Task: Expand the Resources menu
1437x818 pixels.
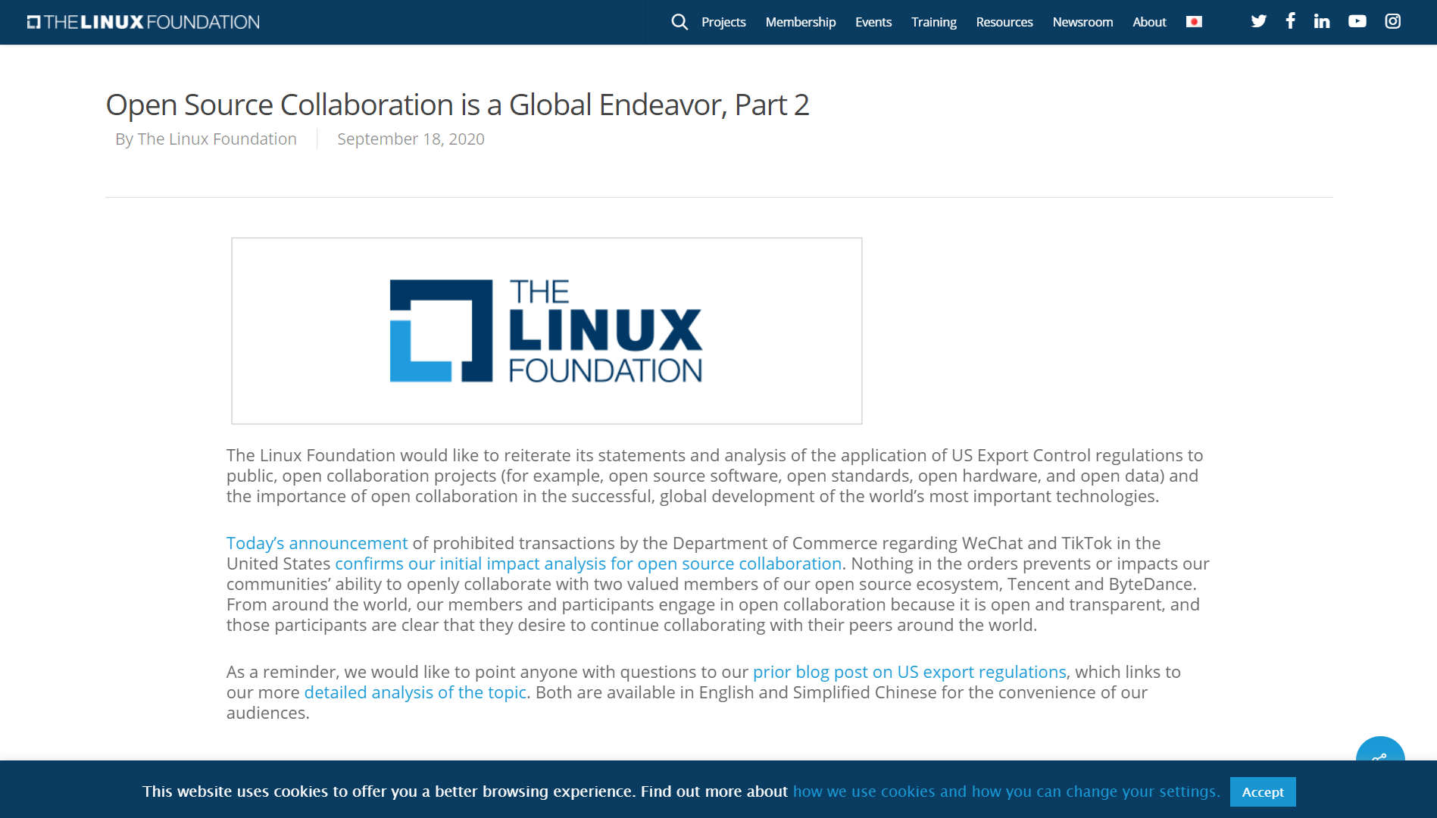Action: tap(1004, 22)
